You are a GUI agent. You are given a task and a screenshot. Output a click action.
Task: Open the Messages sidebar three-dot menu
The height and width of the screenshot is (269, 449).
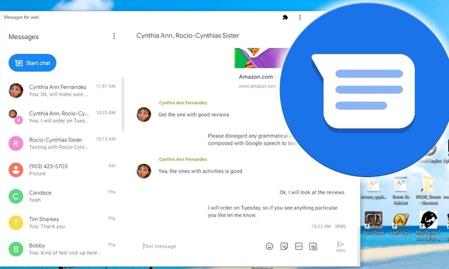114,36
